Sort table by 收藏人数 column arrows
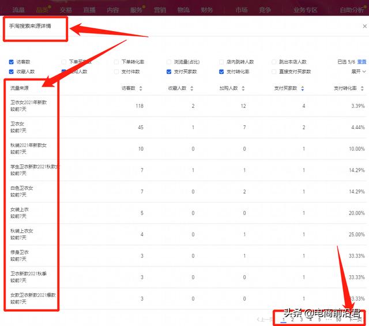The height and width of the screenshot is (326, 369). pyautogui.click(x=192, y=88)
